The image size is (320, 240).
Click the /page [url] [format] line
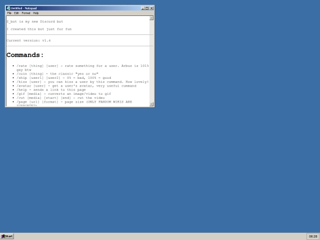click(74, 102)
